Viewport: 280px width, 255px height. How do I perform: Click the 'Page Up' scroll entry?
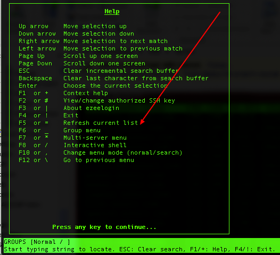pyautogui.click(x=78, y=56)
